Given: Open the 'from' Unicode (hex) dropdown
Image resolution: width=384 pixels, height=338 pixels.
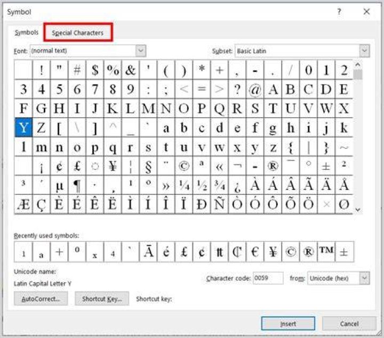Looking at the screenshot, I should (x=364, y=278).
